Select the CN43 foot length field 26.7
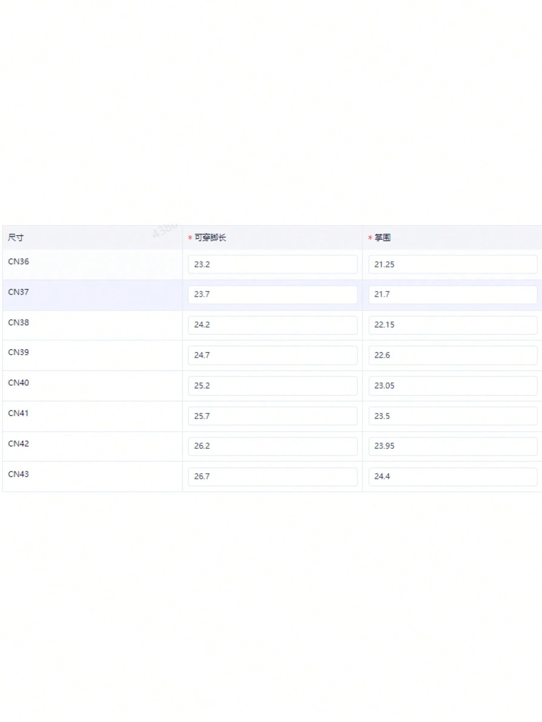The image size is (542, 722). (x=272, y=476)
